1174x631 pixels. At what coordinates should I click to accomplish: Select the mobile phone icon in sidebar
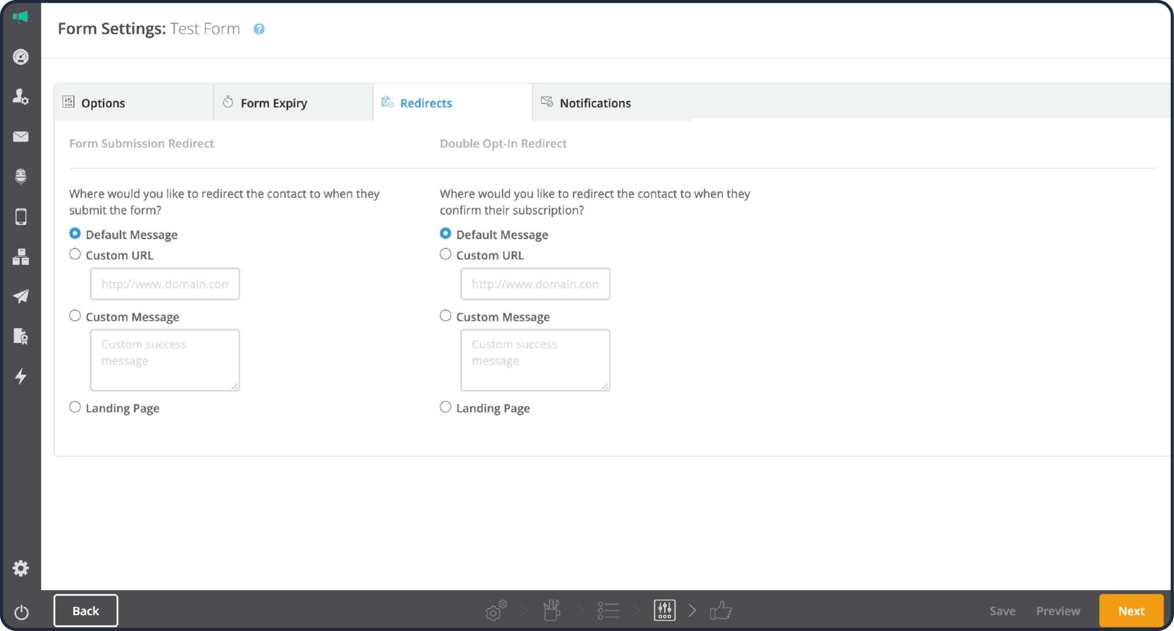point(21,216)
